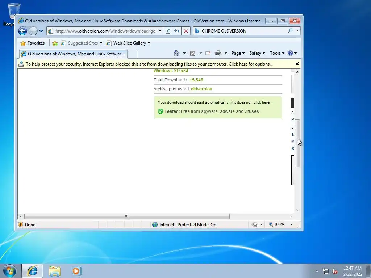Image resolution: width=371 pixels, height=278 pixels.
Task: Open the Favorites center
Action: pyautogui.click(x=32, y=43)
